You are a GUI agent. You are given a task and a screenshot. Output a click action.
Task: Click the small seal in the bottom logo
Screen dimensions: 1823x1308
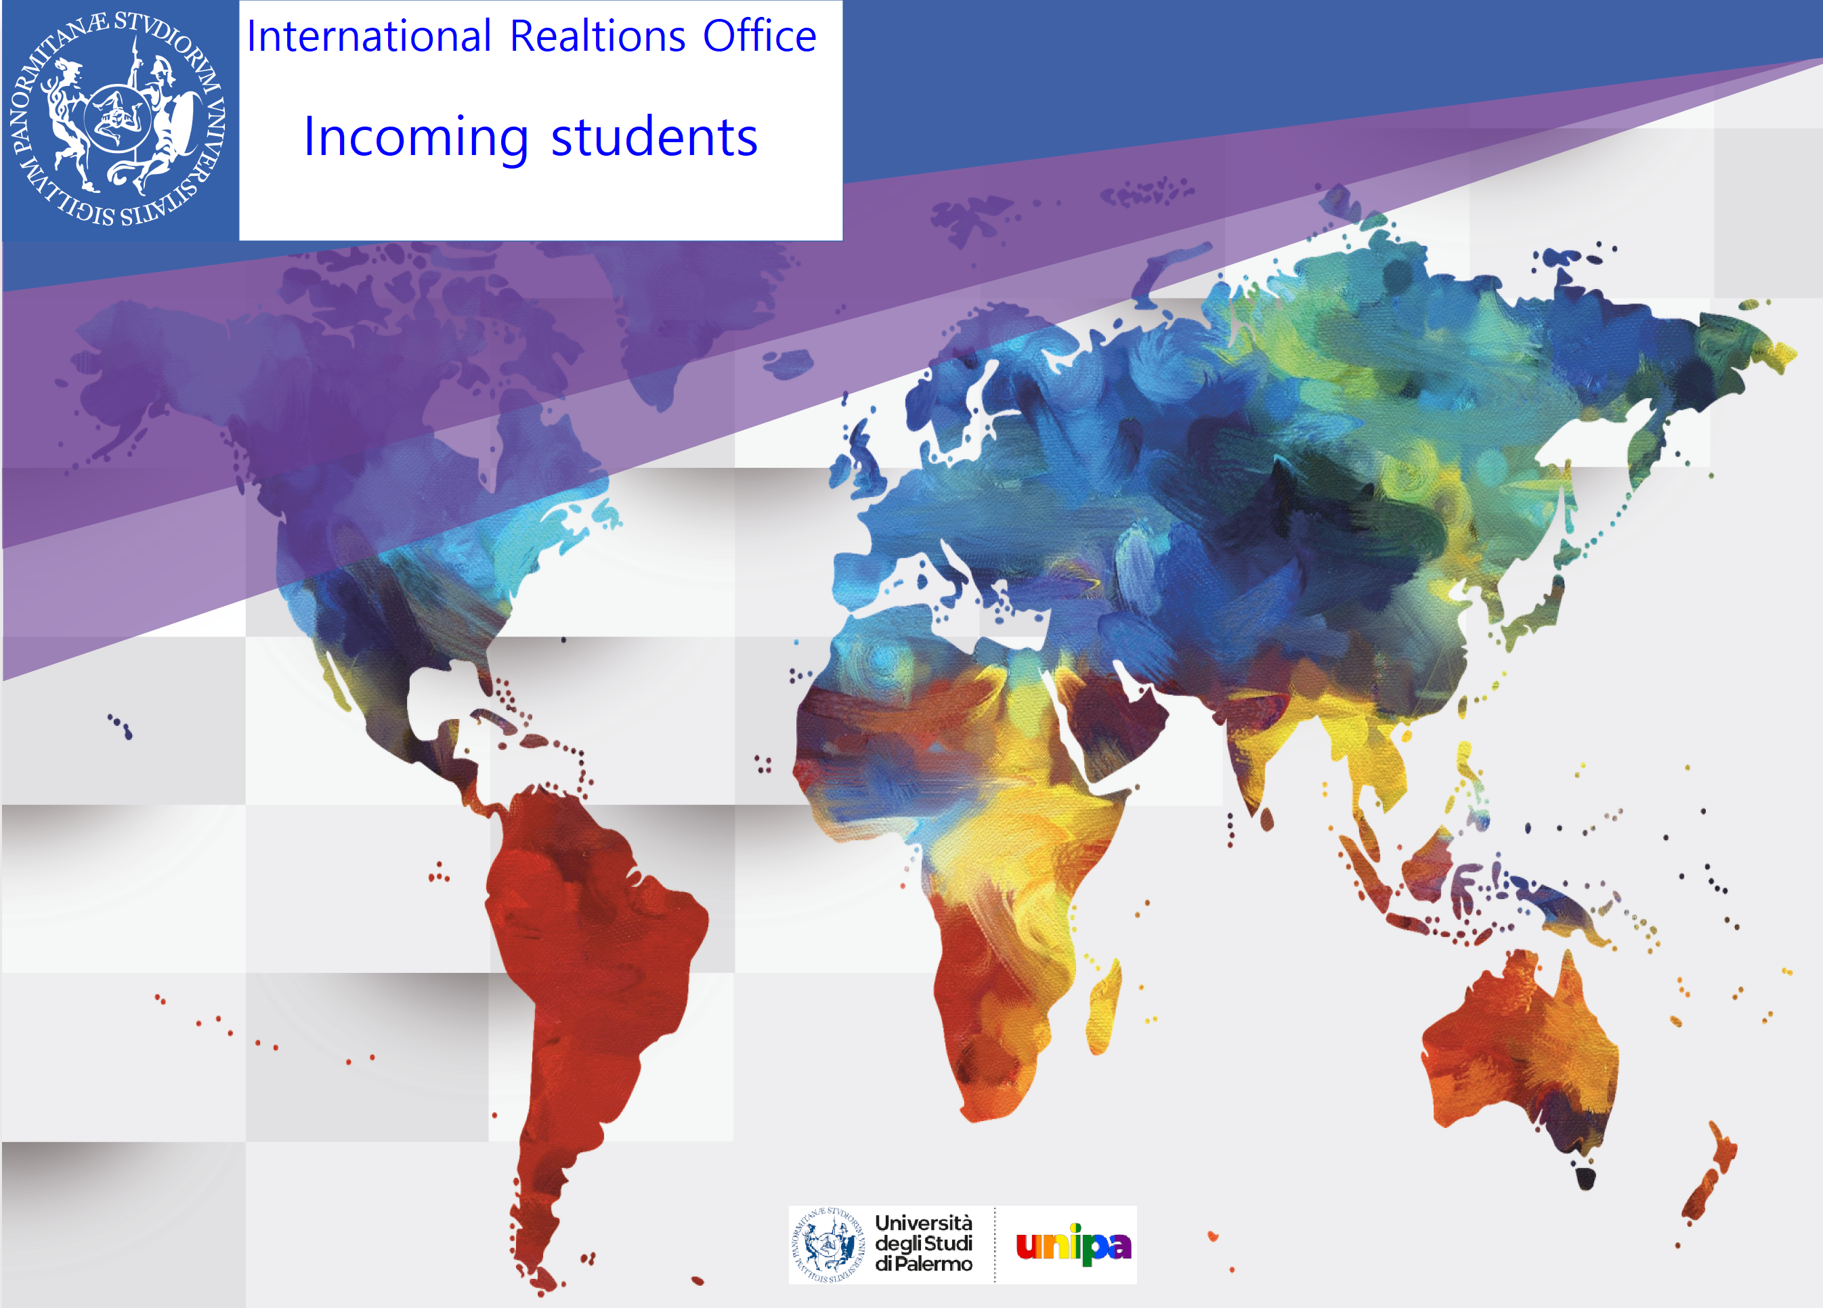tap(828, 1245)
